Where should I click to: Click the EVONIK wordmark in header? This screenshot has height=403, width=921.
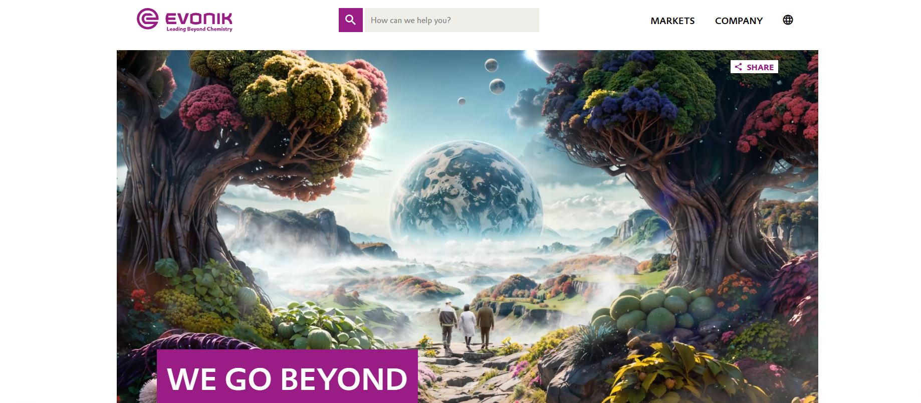199,19
